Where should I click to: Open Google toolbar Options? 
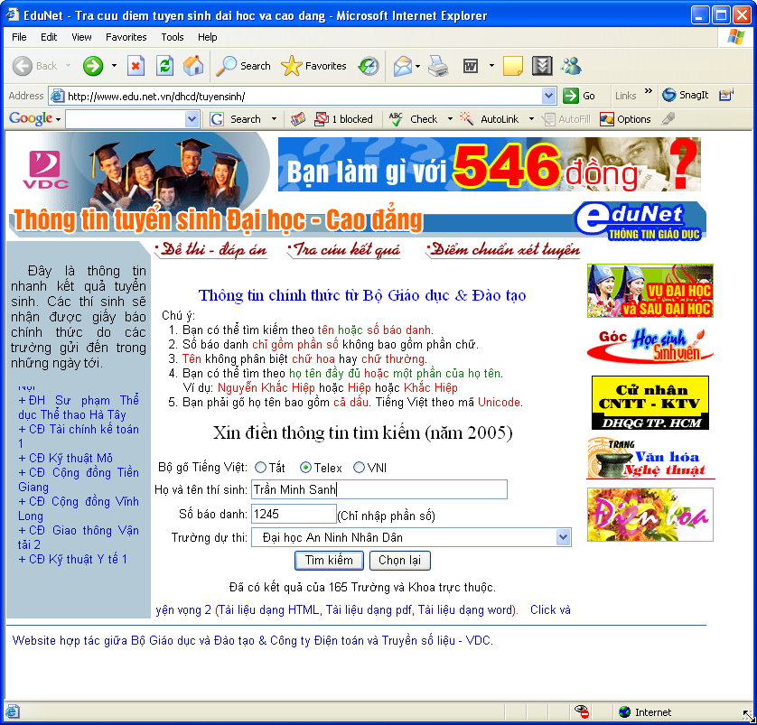[x=625, y=119]
